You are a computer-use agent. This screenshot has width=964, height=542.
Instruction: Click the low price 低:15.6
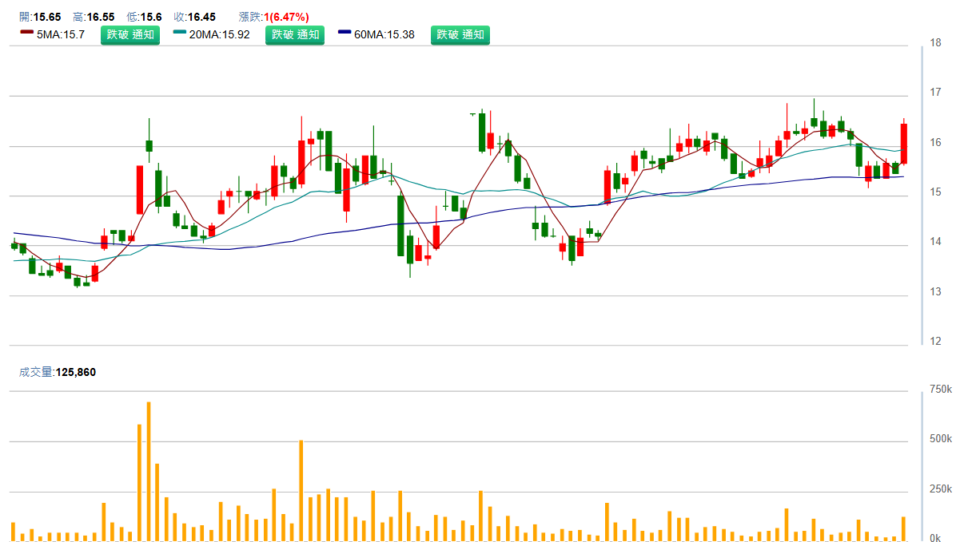point(144,17)
